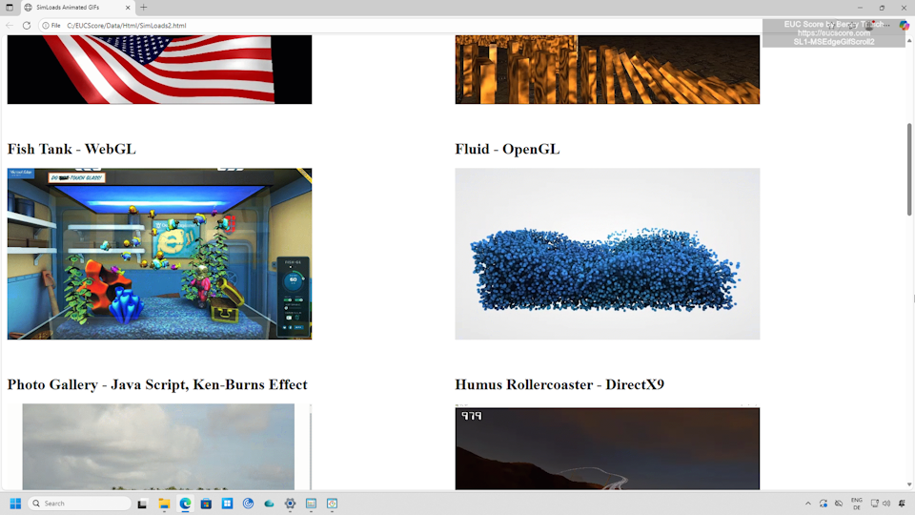Click the Windows Start button
The image size is (915, 515).
point(15,504)
